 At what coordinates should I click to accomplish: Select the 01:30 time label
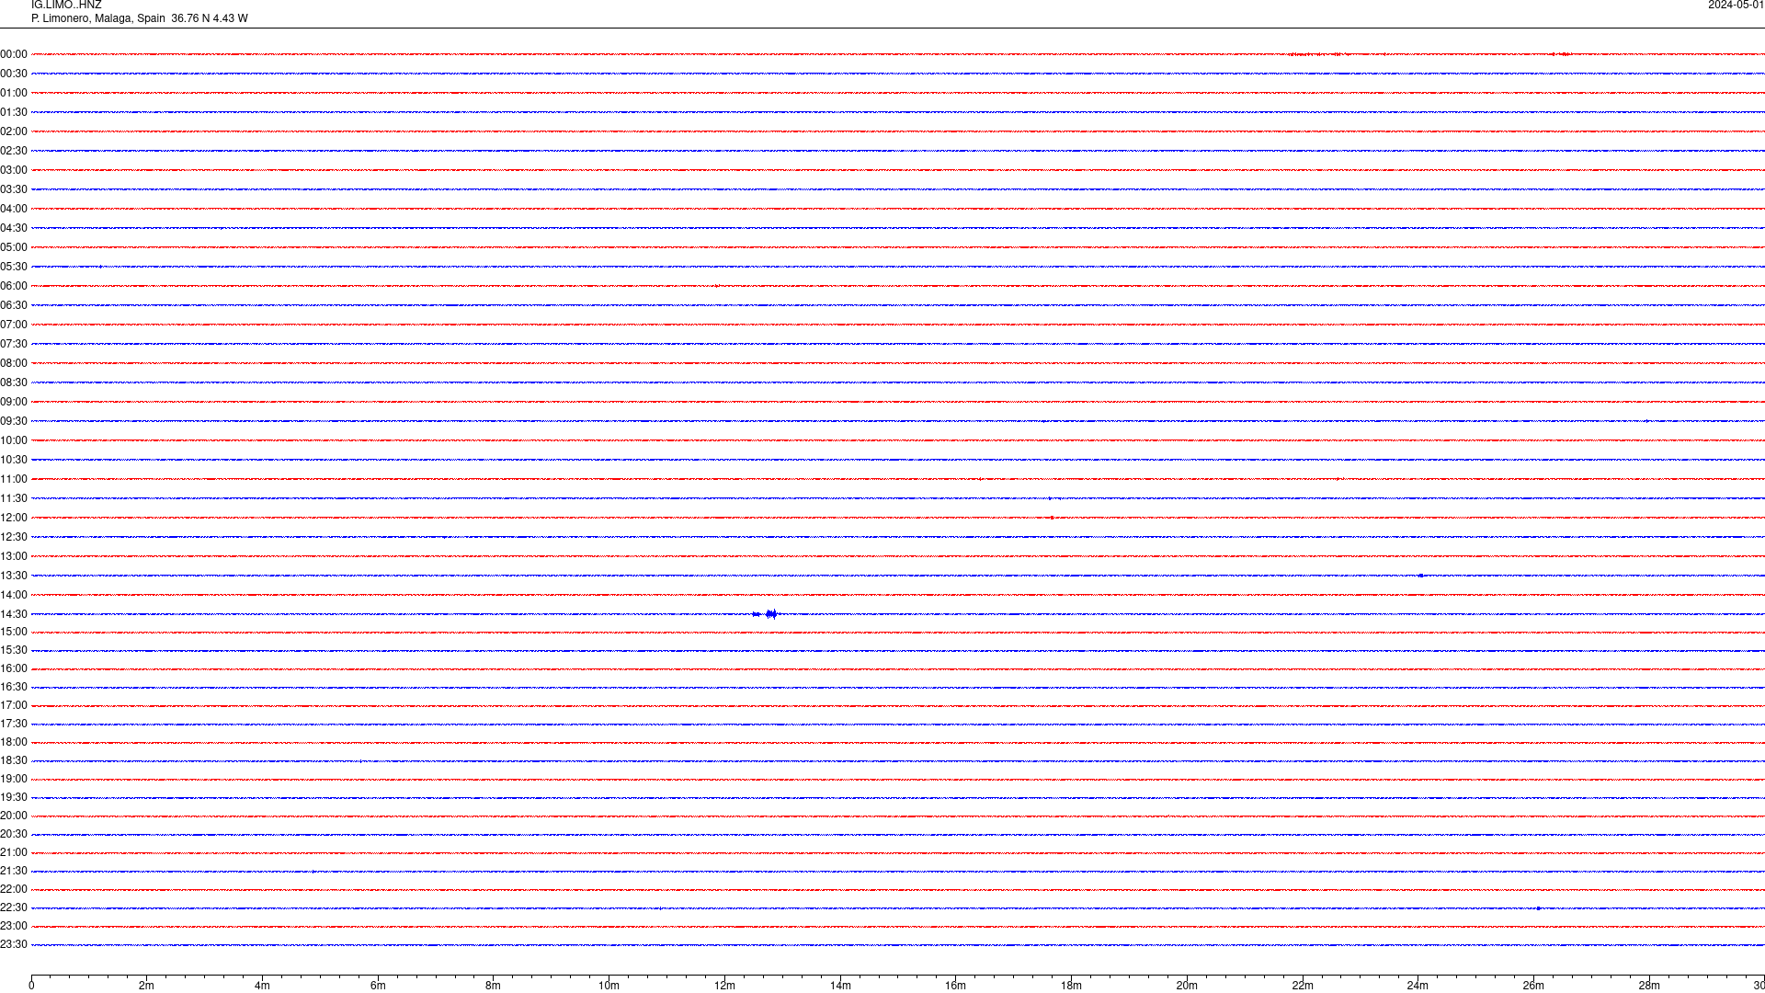pyautogui.click(x=14, y=112)
